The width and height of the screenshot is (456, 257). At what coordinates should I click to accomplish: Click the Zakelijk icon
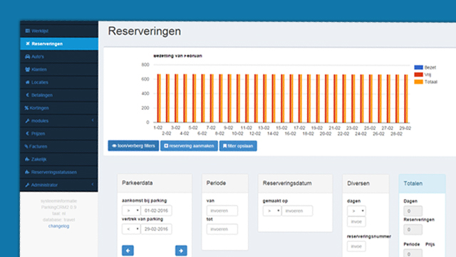click(x=27, y=159)
